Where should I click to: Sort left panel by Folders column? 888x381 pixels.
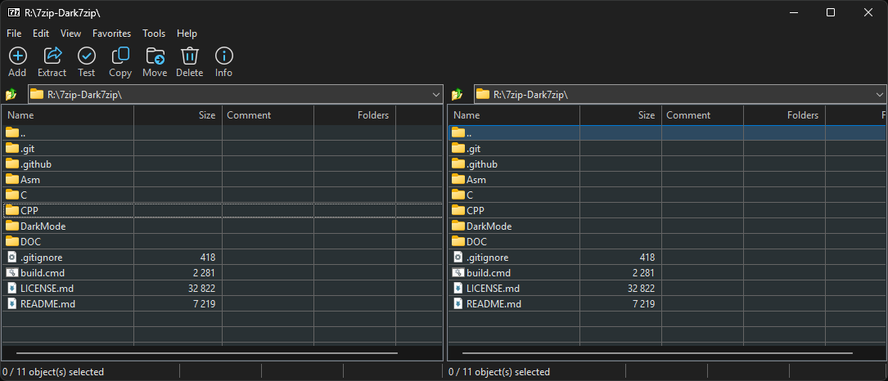point(354,115)
